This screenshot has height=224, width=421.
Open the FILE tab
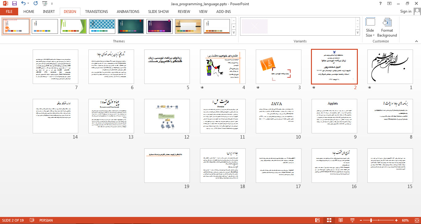(9, 12)
